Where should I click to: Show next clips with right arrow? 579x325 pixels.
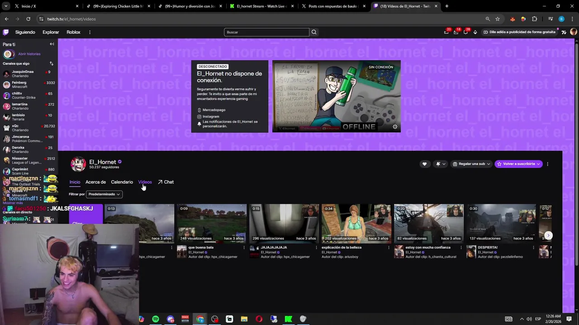click(x=548, y=235)
